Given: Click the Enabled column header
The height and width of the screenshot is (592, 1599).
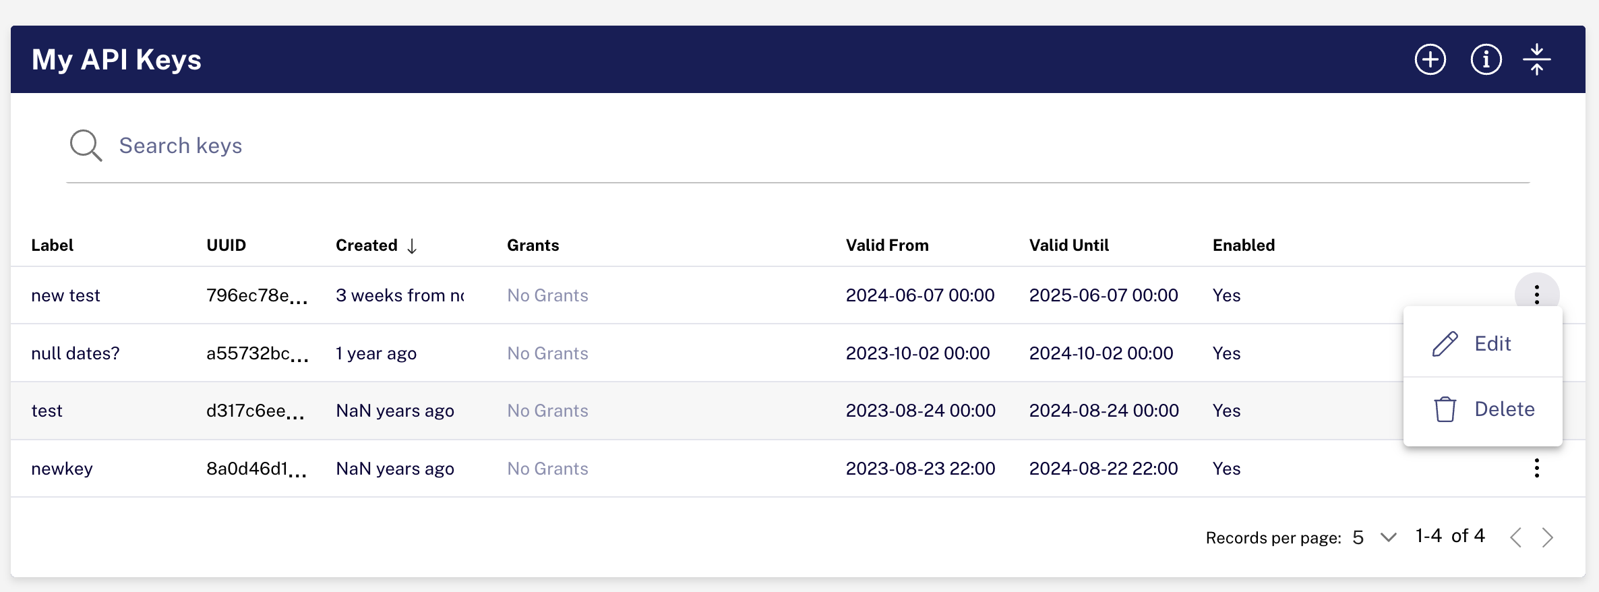Looking at the screenshot, I should pos(1243,245).
